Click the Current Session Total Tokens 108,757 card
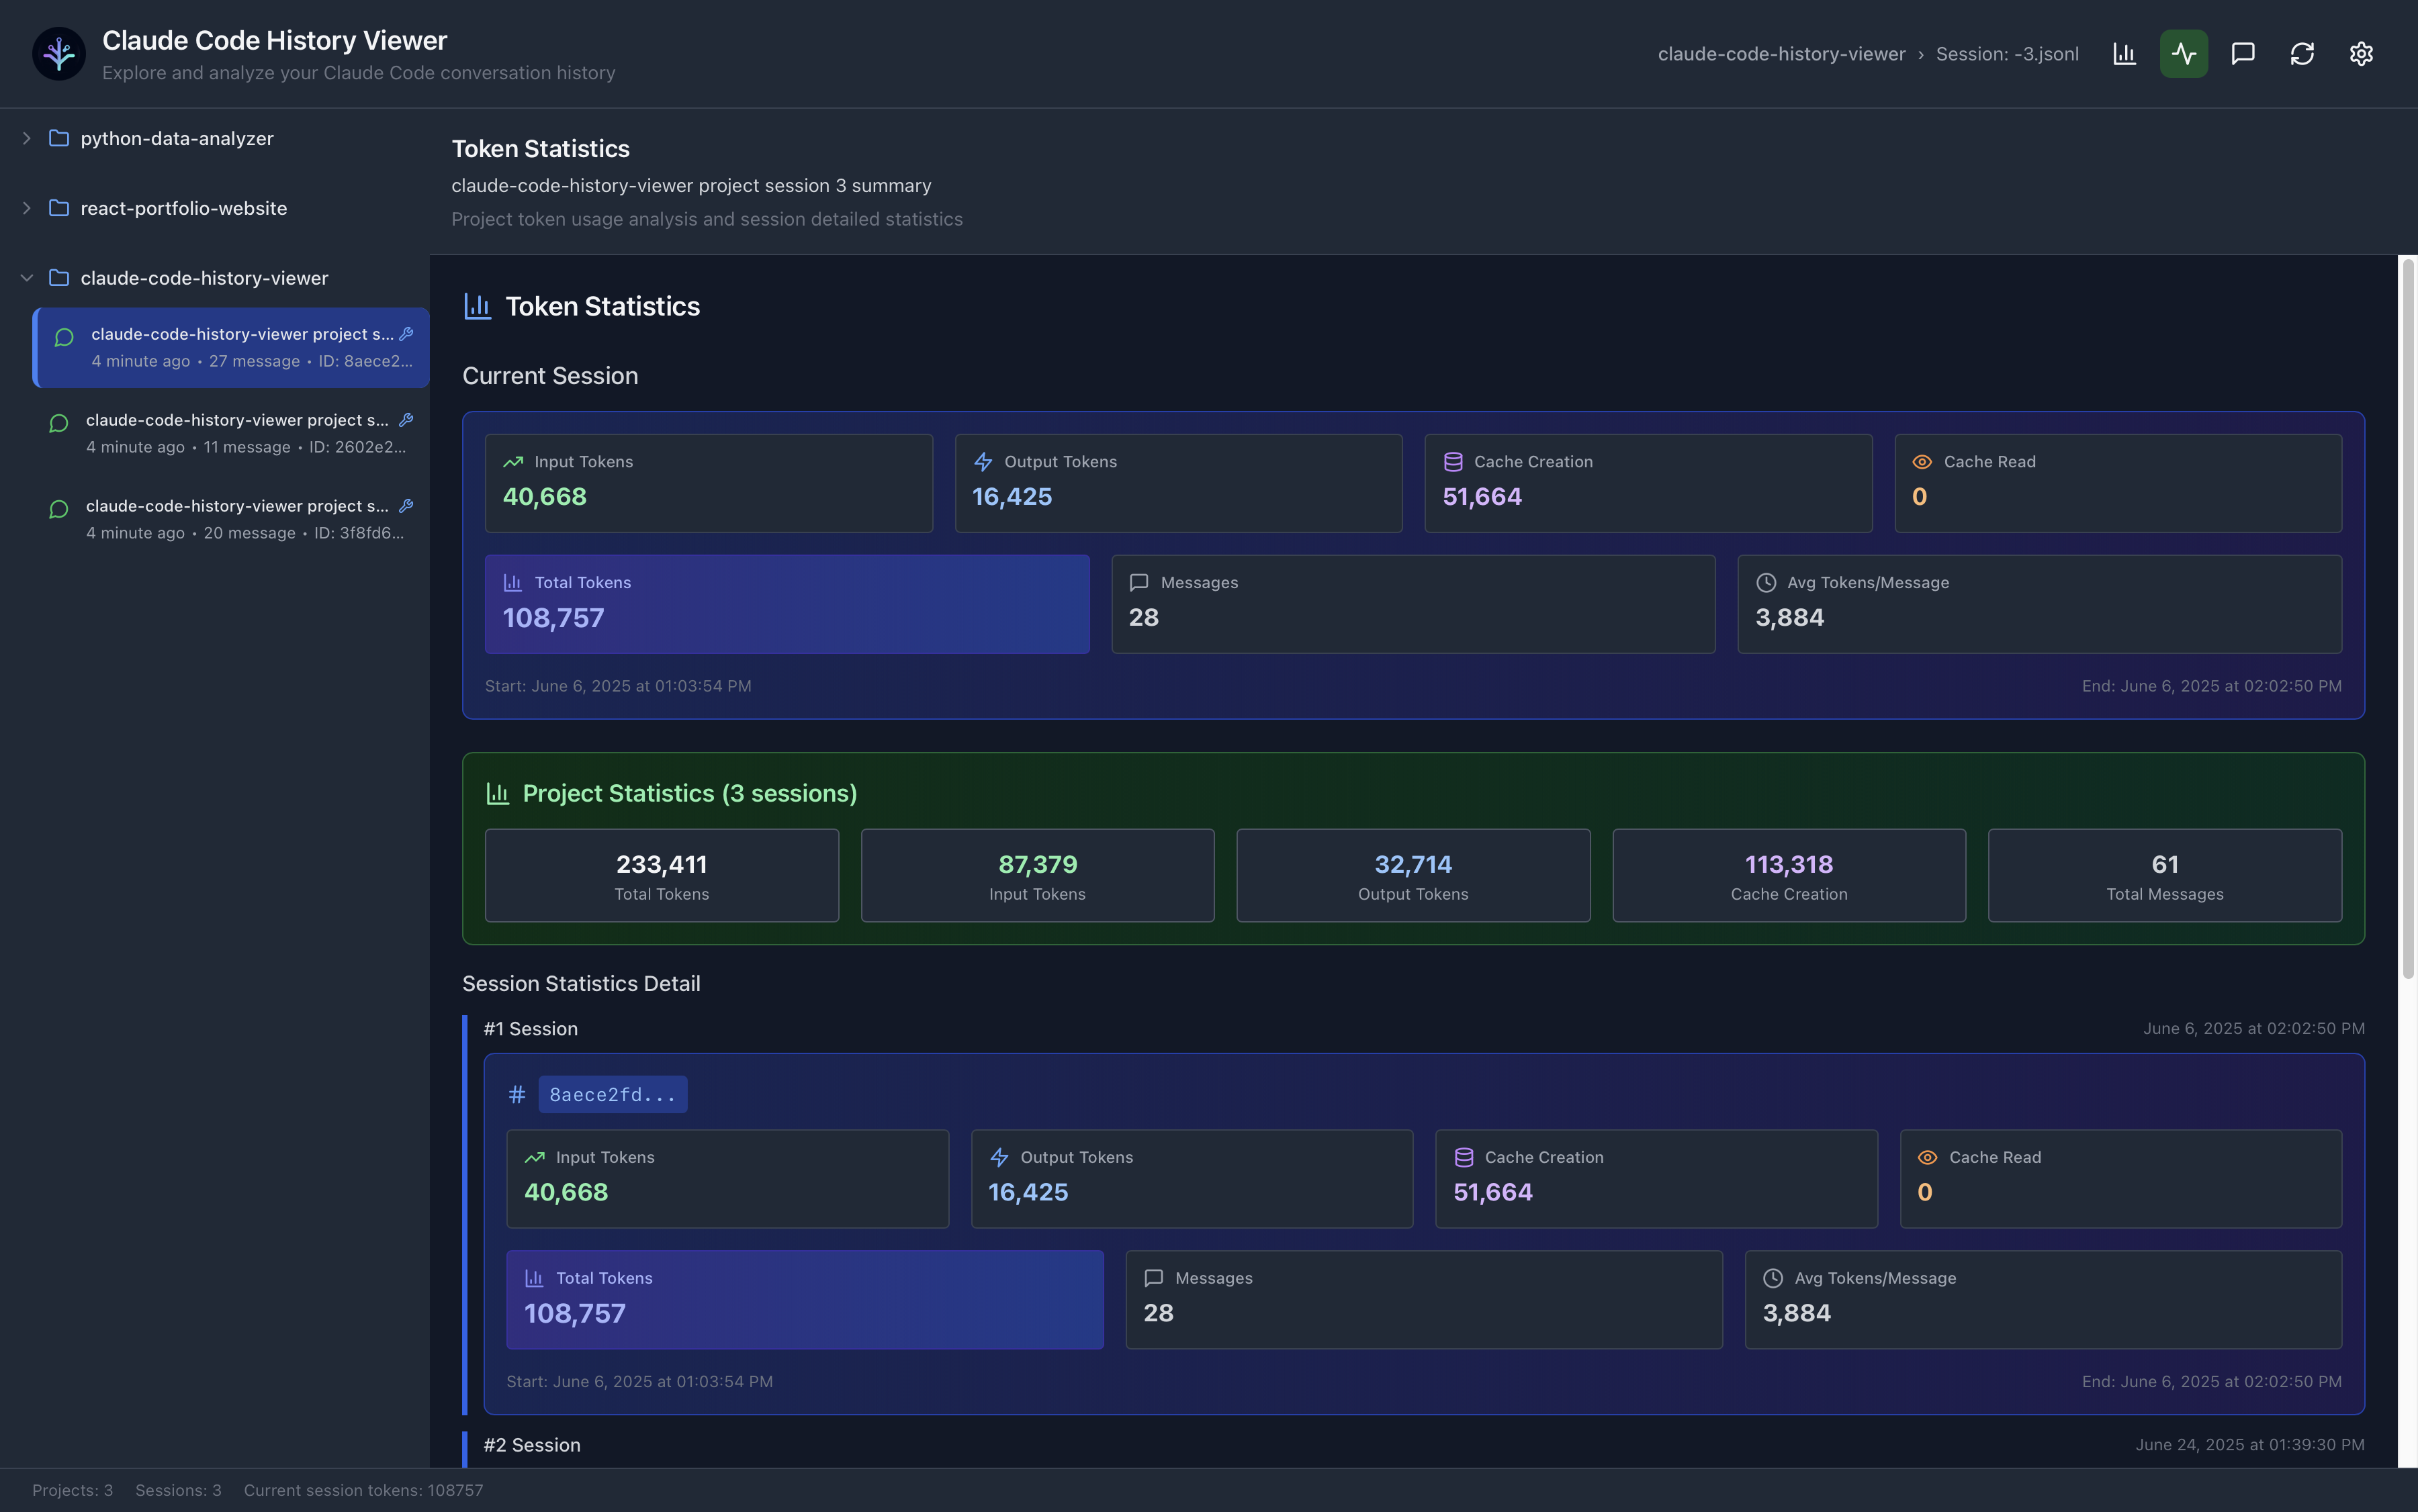2418x1512 pixels. (787, 604)
